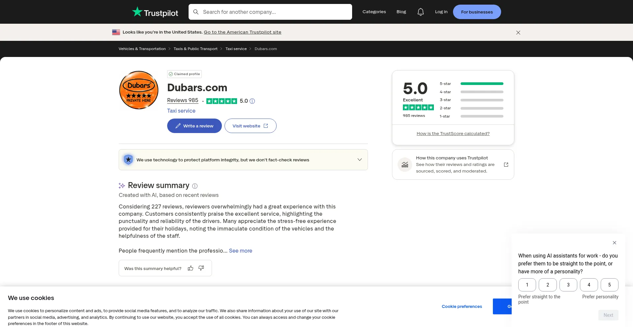Open How this company uses Trustpilot card
The height and width of the screenshot is (327, 633).
click(453, 165)
